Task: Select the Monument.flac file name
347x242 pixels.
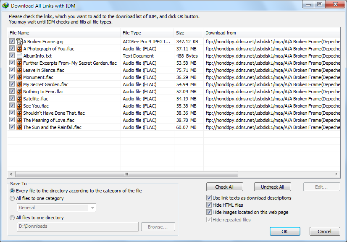Action: point(38,77)
